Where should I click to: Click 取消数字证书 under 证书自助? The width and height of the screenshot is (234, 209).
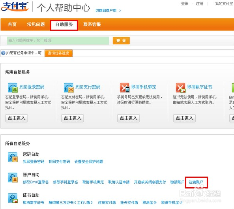click(34, 203)
